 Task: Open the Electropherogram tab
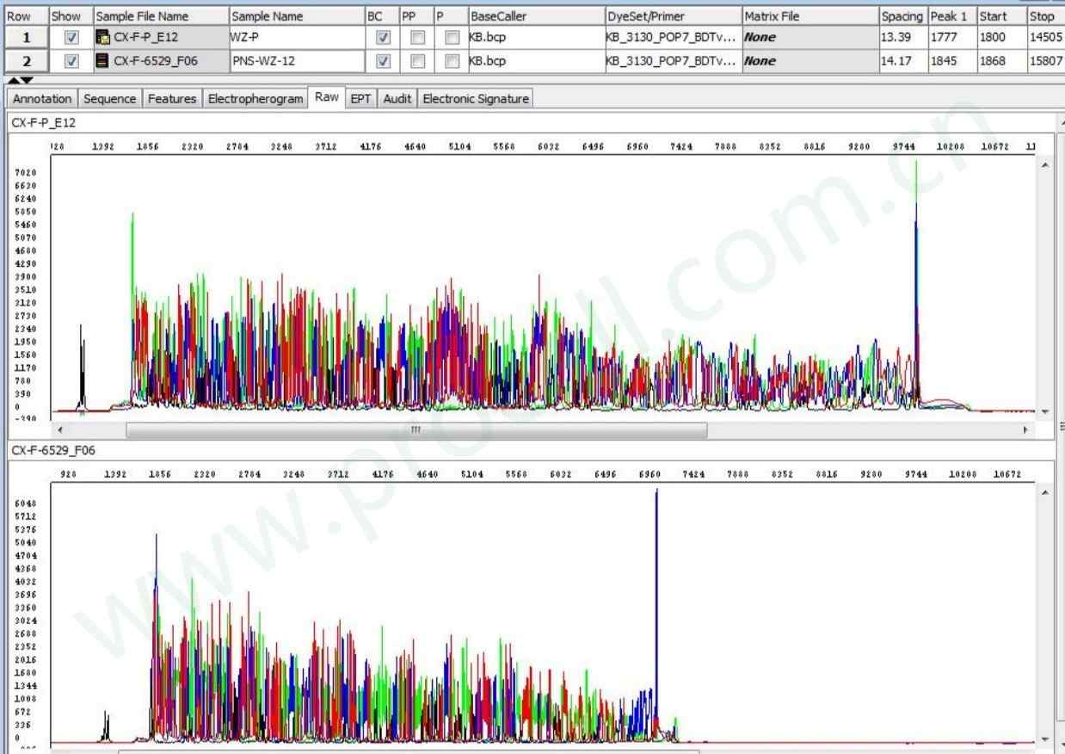[255, 99]
